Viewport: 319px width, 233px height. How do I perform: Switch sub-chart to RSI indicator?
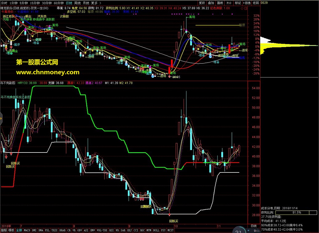(111, 230)
